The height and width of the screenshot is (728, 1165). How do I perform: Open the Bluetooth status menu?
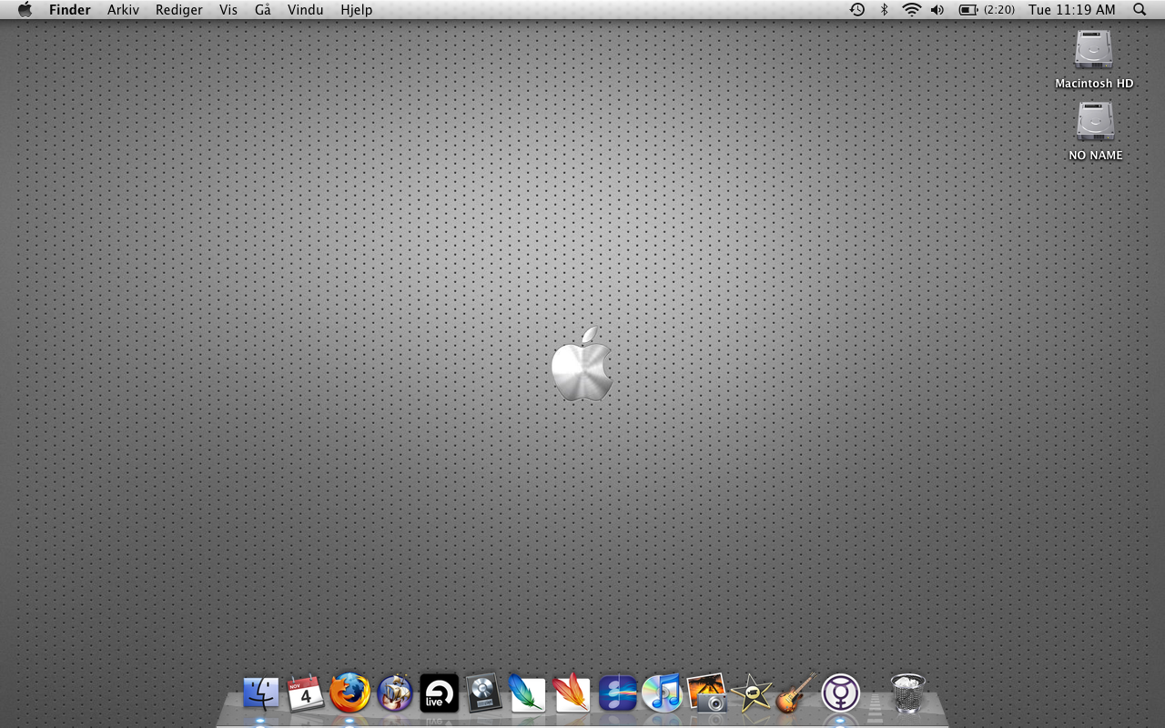884,10
